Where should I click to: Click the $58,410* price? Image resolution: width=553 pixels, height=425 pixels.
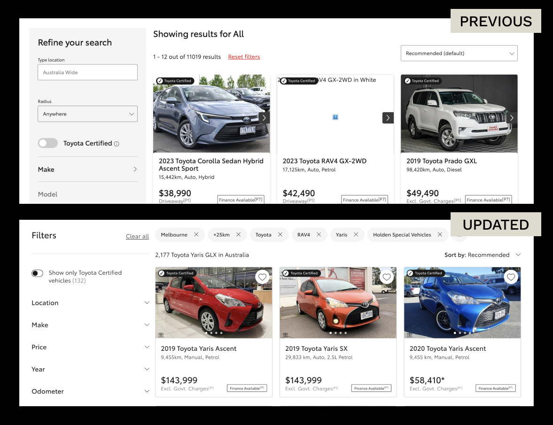427,380
